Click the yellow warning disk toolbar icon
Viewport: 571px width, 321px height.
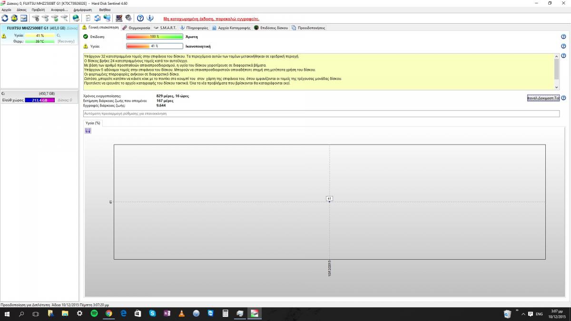click(14, 18)
